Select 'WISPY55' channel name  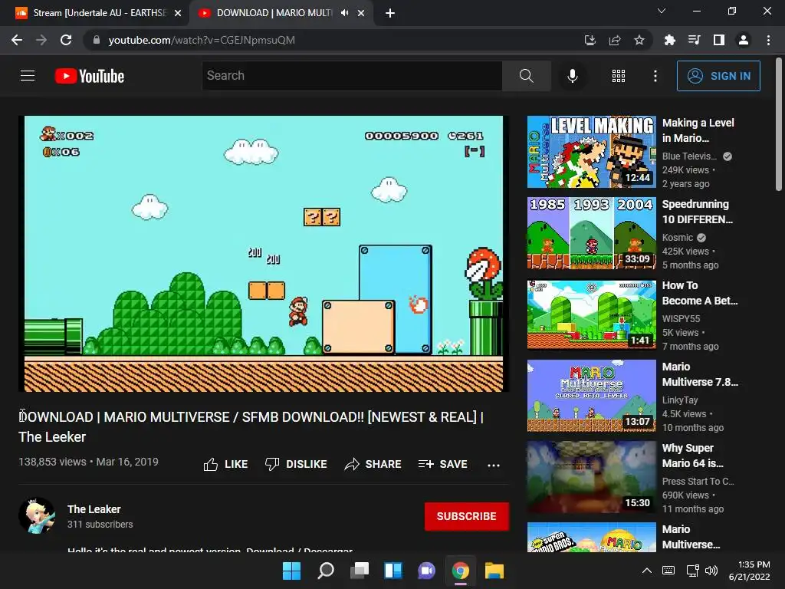(x=681, y=318)
